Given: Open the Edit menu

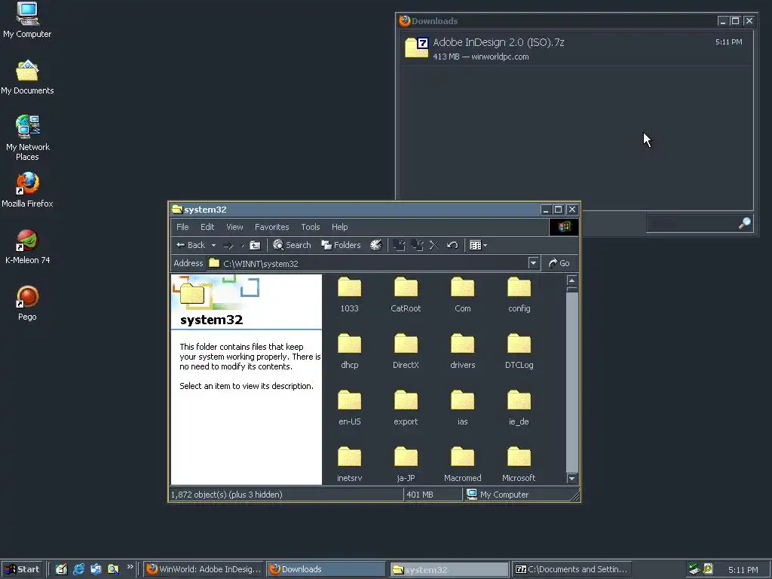Looking at the screenshot, I should pyautogui.click(x=207, y=227).
